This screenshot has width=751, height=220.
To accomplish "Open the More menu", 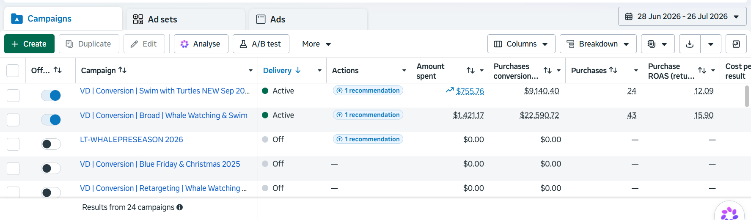I will click(316, 44).
